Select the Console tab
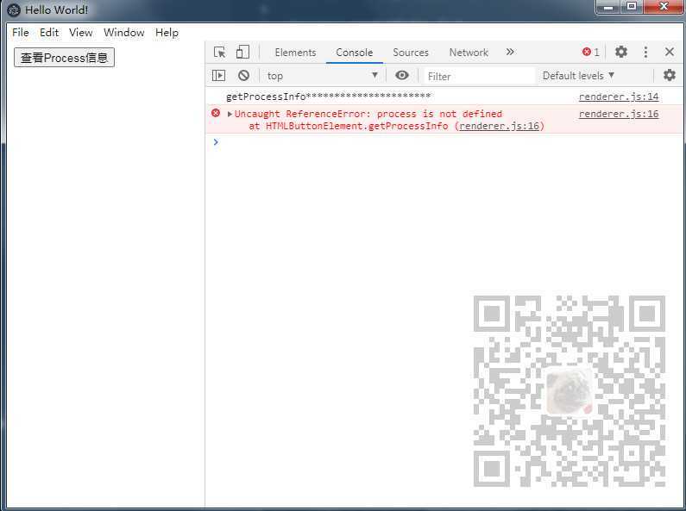The image size is (686, 511). point(355,53)
